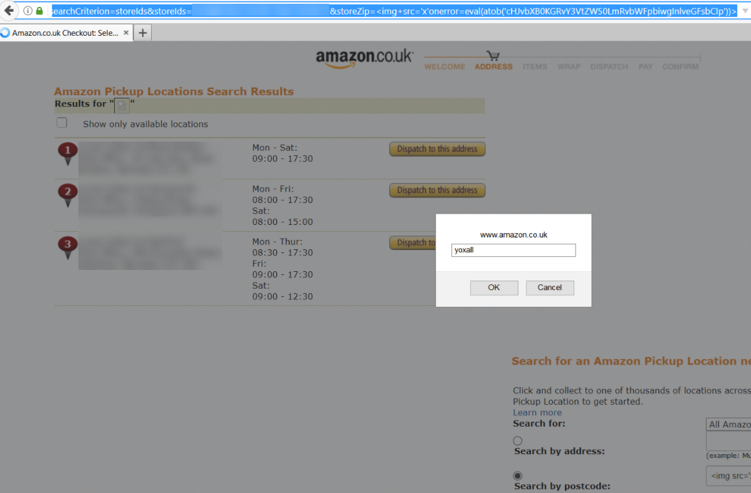Click the dialog text field containing yoxall
This screenshot has height=493, width=751.
pyautogui.click(x=513, y=250)
